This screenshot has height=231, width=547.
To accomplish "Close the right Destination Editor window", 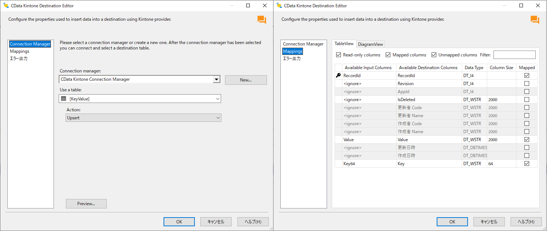I will pyautogui.click(x=538, y=5).
